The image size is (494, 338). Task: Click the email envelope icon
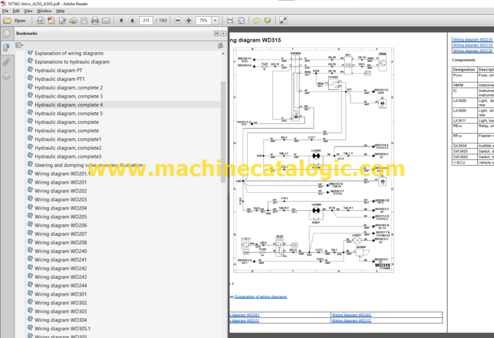pyautogui.click(x=106, y=21)
